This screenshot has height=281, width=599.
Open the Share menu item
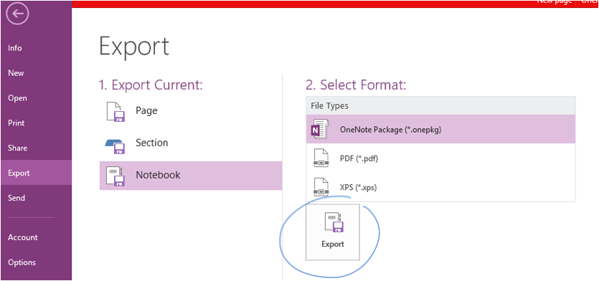[17, 148]
